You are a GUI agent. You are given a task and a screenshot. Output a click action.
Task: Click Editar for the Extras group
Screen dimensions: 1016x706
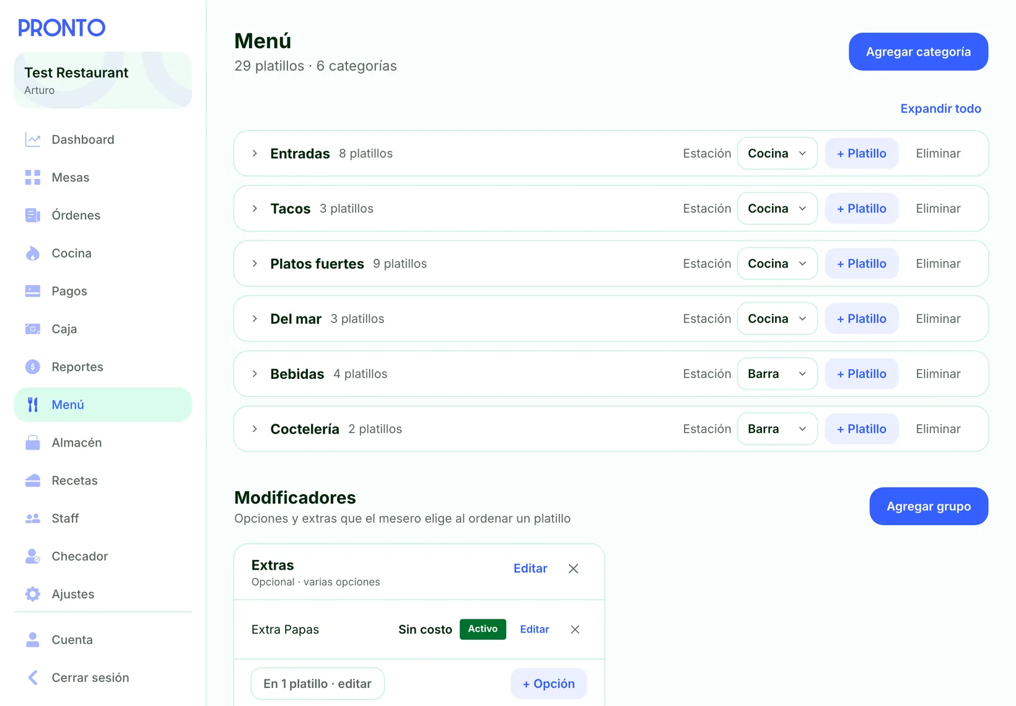(x=530, y=569)
